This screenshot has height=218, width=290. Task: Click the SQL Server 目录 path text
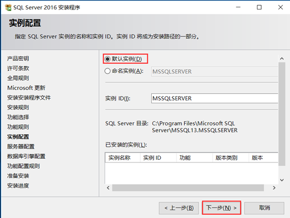[x=195, y=127]
